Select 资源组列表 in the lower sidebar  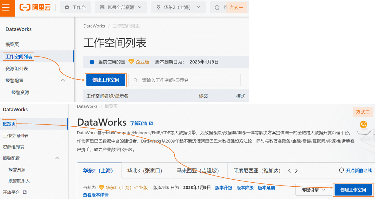[x=13, y=147]
